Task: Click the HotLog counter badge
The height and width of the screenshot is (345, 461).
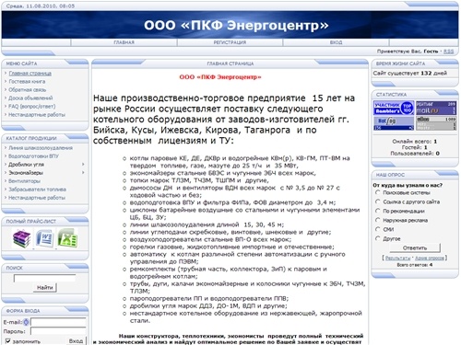Action: click(394, 123)
